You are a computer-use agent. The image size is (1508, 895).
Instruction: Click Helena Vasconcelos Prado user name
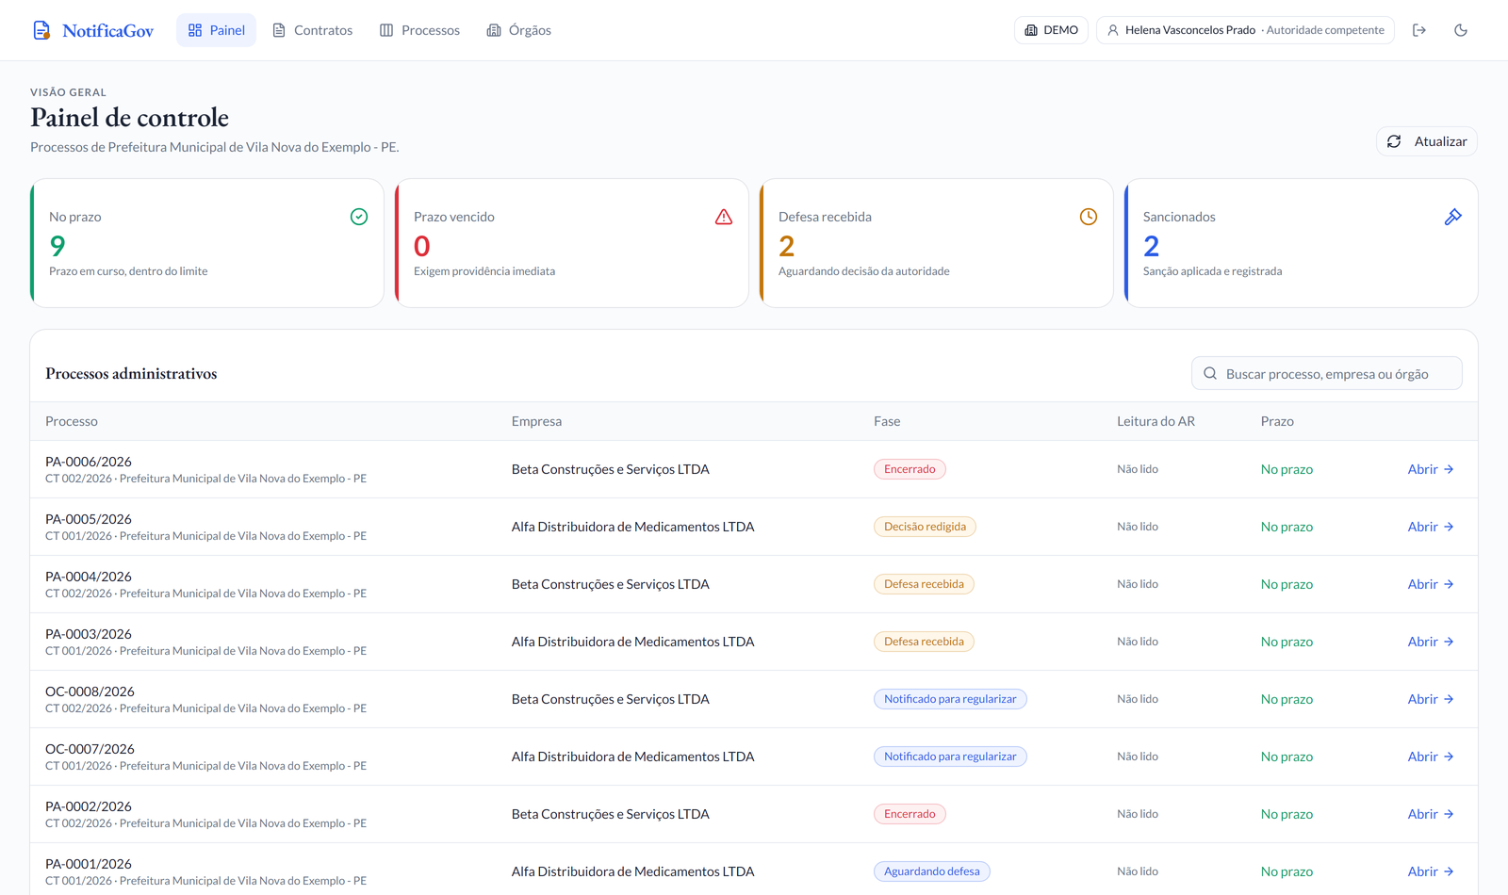click(1190, 30)
